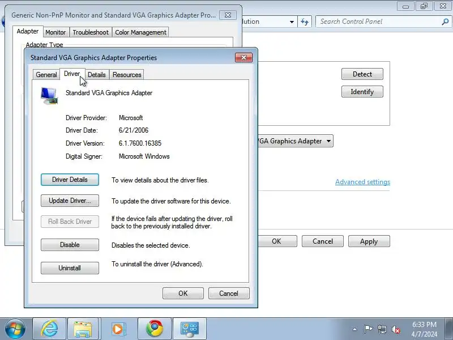Open the Resources tab
Image resolution: width=453 pixels, height=340 pixels.
coord(127,75)
